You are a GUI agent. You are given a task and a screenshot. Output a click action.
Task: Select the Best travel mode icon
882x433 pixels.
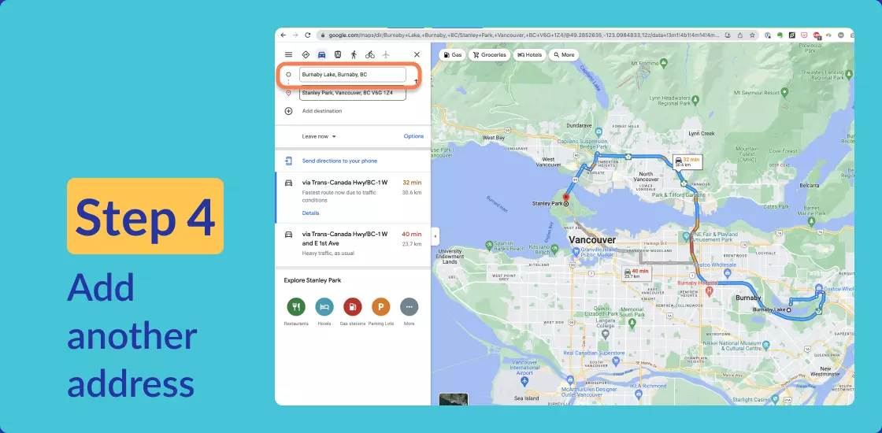click(306, 54)
